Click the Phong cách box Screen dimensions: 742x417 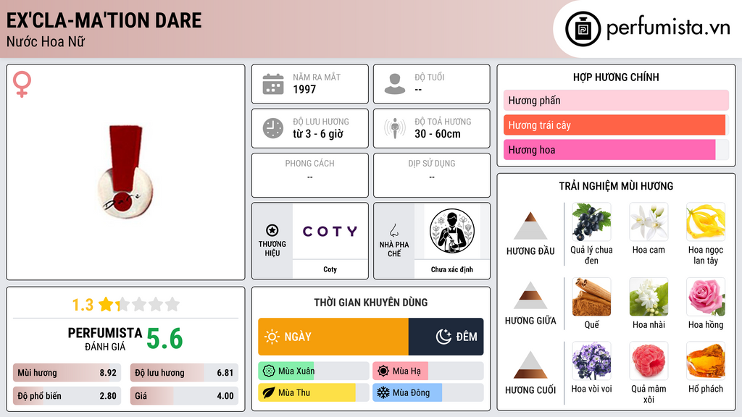[x=310, y=175]
